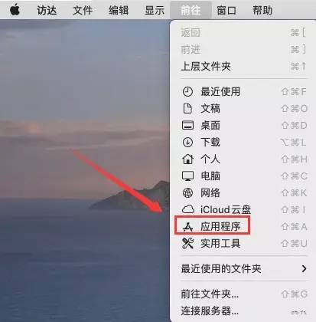This screenshot has height=322, width=316.
Task: Click the 应用程序 App Store icon
Action: coord(187,227)
